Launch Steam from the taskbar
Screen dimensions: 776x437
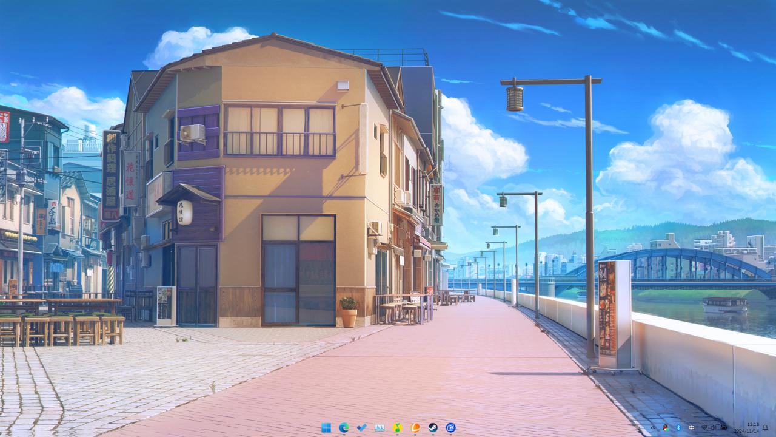(433, 428)
